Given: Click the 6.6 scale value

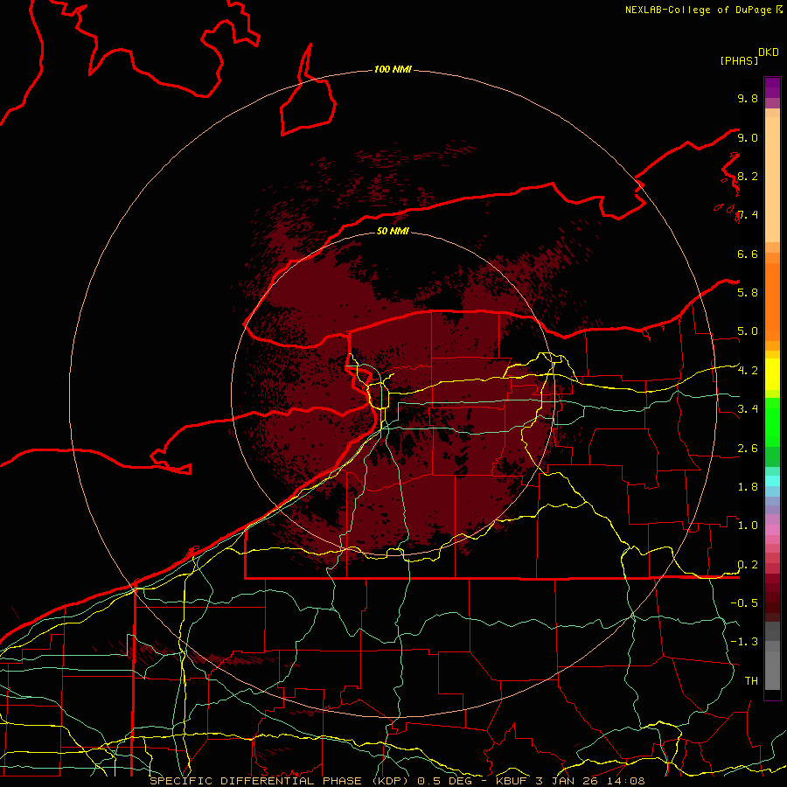Looking at the screenshot, I should [x=748, y=254].
